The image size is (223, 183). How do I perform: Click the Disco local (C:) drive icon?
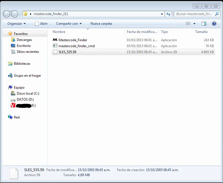click(x=13, y=93)
